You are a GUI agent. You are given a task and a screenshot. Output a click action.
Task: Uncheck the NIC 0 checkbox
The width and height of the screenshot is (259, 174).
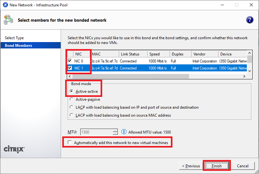point(70,61)
